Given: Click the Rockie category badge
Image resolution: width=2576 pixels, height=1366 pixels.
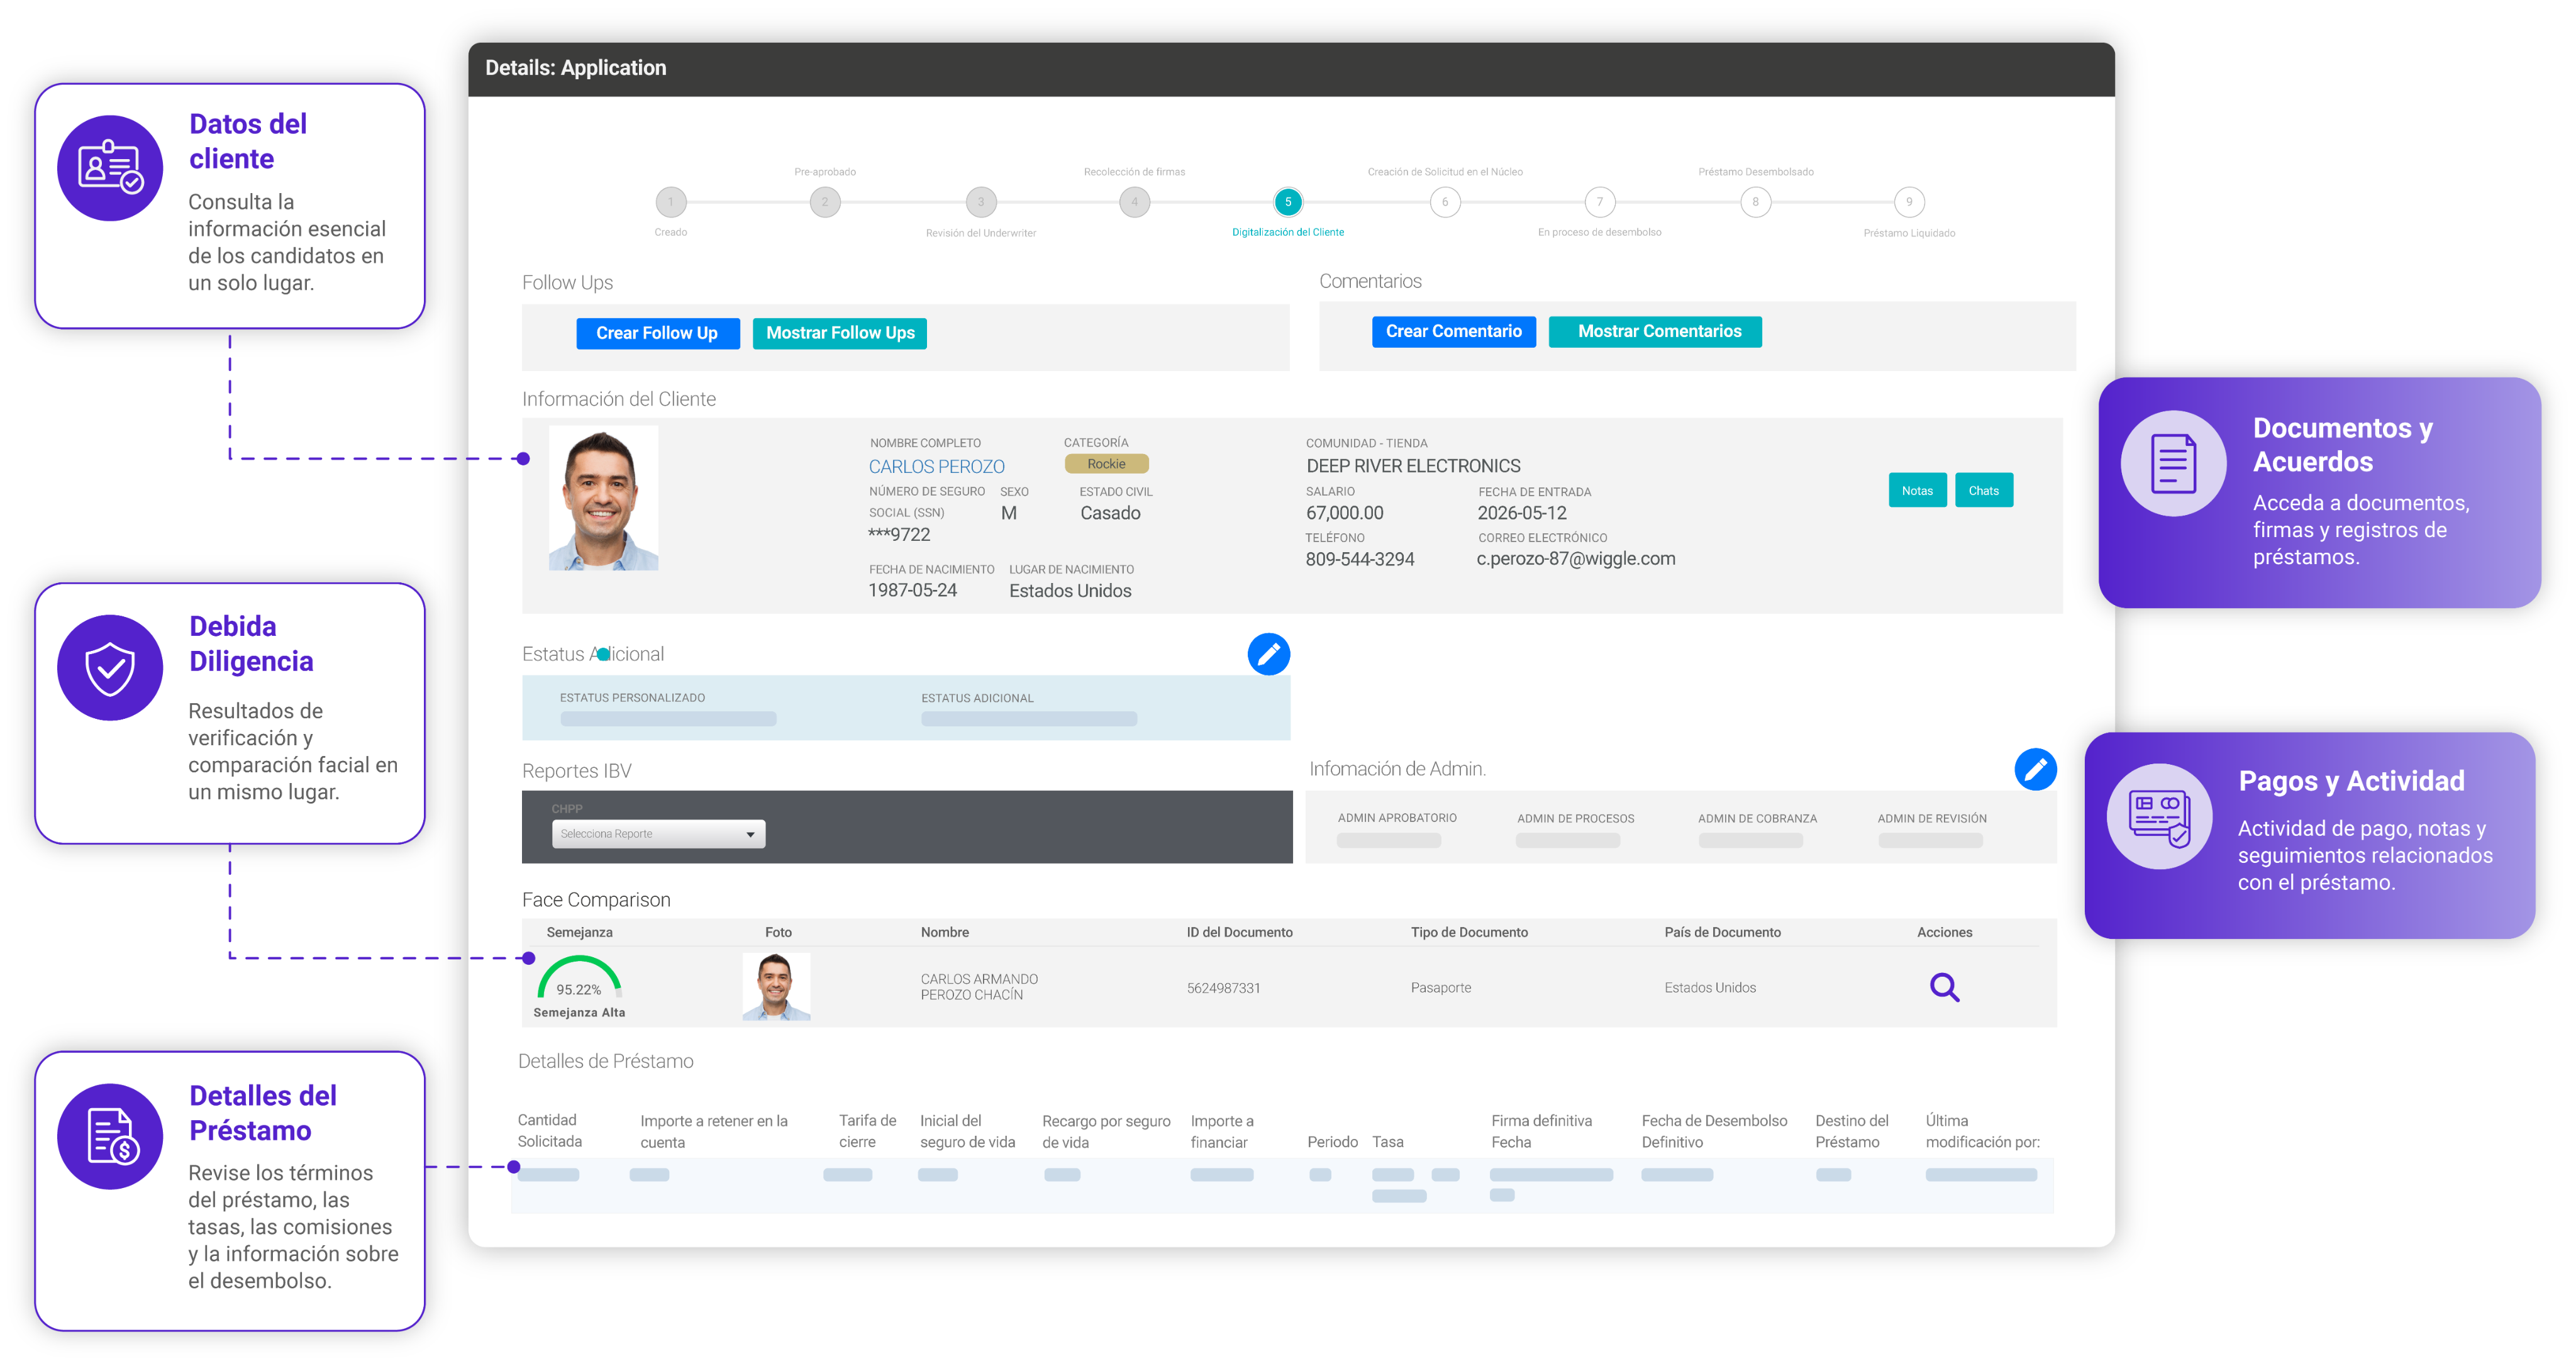Looking at the screenshot, I should click(1106, 464).
